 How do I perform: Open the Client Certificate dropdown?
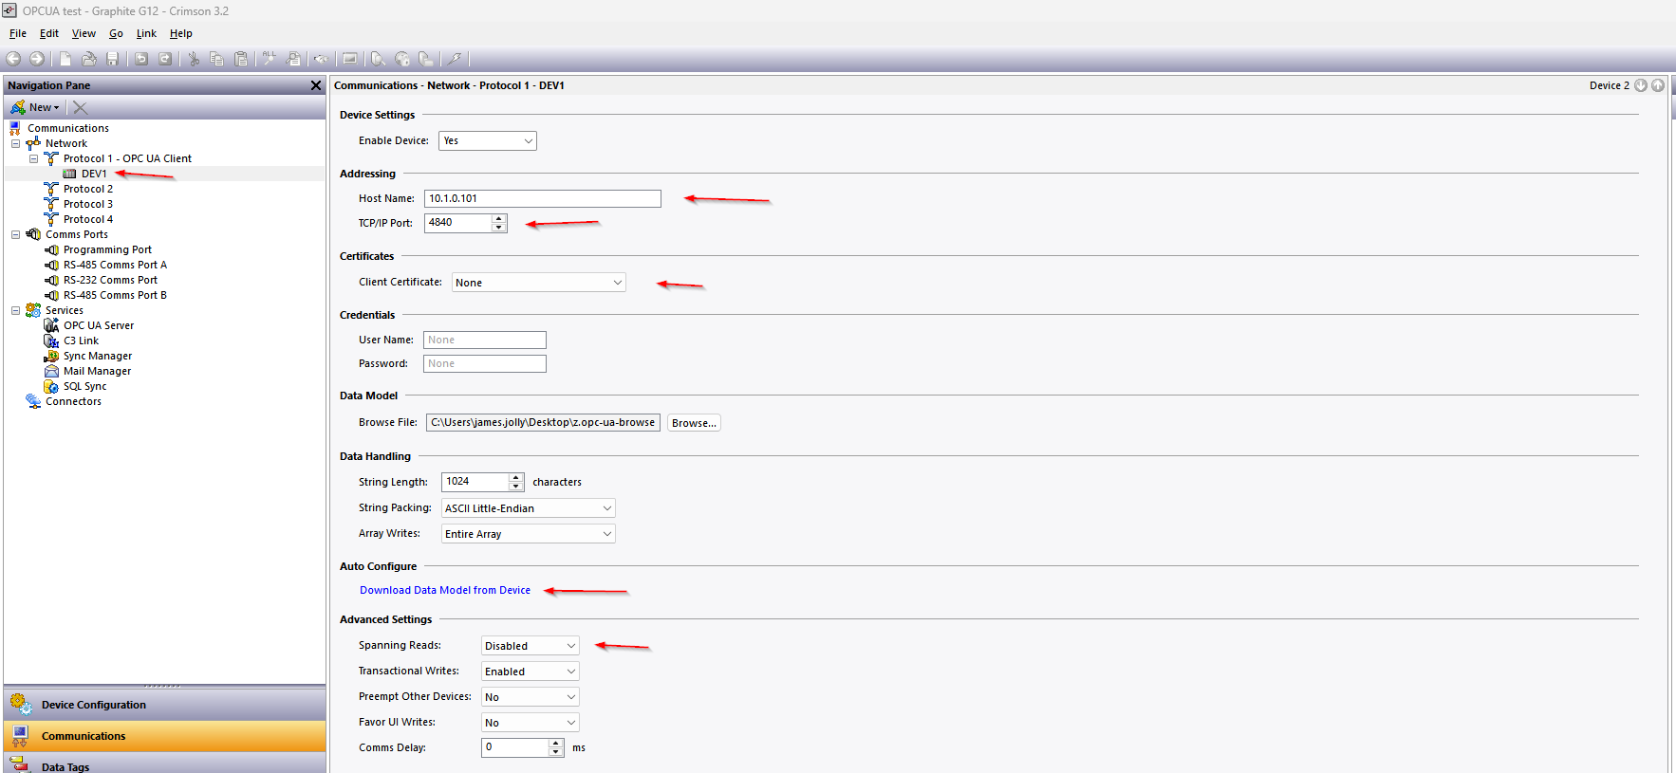pyautogui.click(x=617, y=283)
